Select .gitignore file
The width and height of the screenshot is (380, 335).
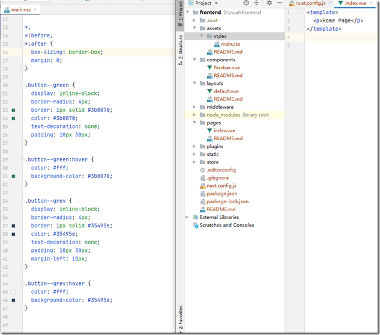pos(218,177)
